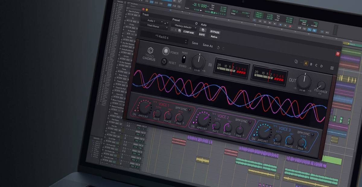Click the Voice 2 Rate knob
This screenshot has height=187, width=362.
pos(216,126)
